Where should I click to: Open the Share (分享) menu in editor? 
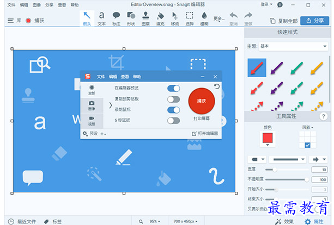point(49,5)
